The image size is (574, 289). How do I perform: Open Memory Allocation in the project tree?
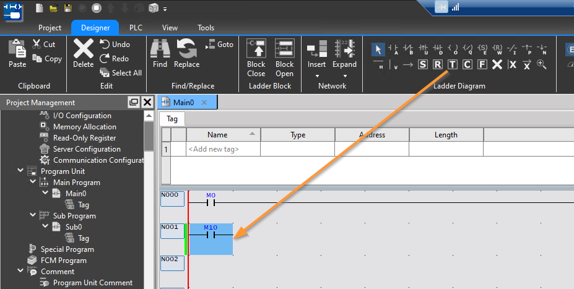click(84, 127)
